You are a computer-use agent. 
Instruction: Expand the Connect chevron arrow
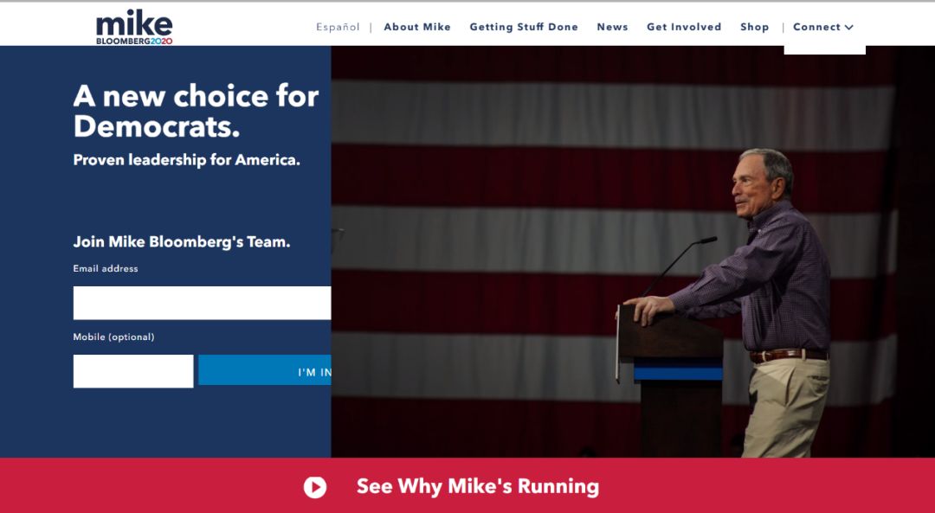coord(849,28)
